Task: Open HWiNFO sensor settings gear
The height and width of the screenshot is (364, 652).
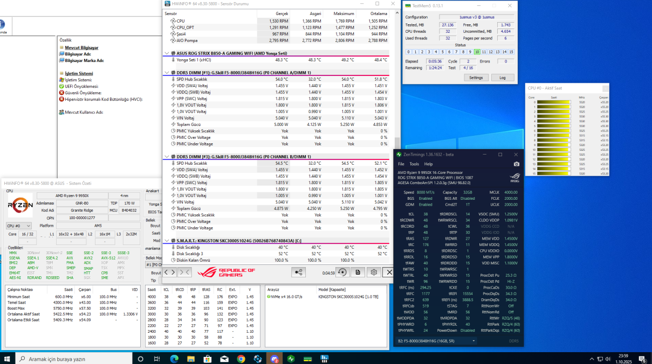Action: coord(373,272)
